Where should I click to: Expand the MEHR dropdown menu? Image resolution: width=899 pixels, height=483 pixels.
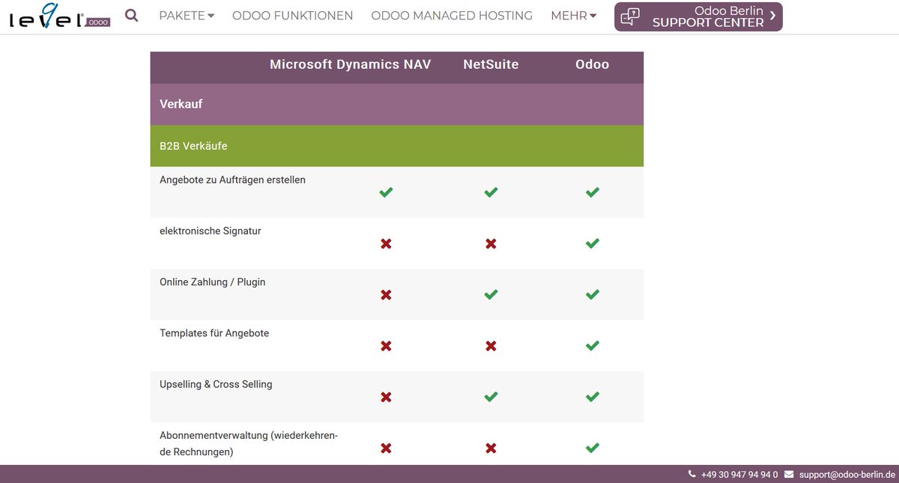574,15
